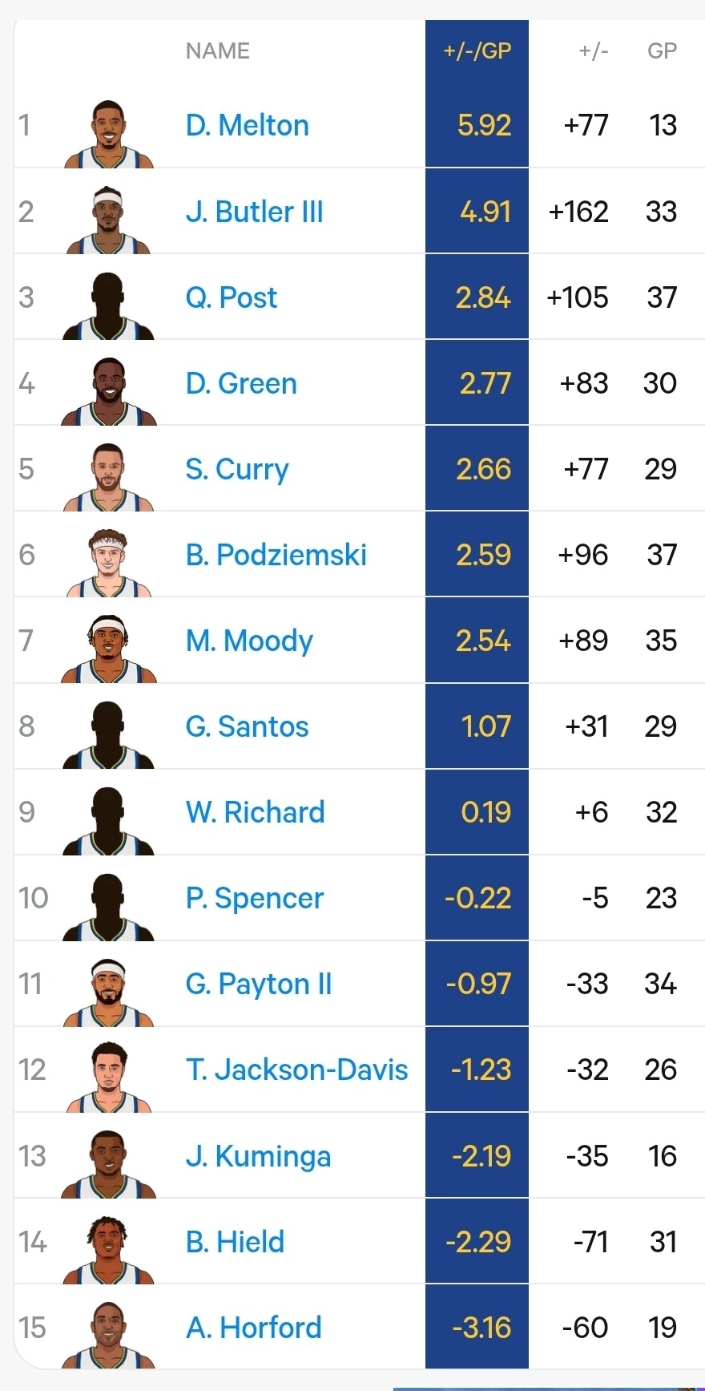Screen dimensions: 705x1391
Task: Click the NAME column header
Action: [x=218, y=51]
